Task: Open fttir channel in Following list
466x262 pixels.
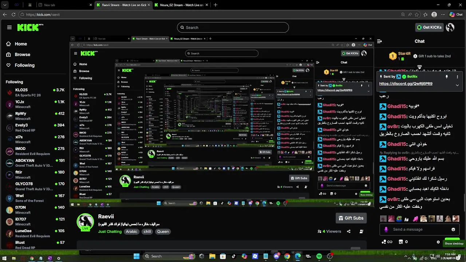Action: coord(35,175)
